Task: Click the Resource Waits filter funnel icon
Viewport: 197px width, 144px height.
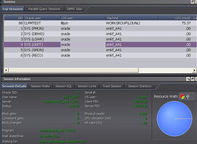Action: (188, 96)
